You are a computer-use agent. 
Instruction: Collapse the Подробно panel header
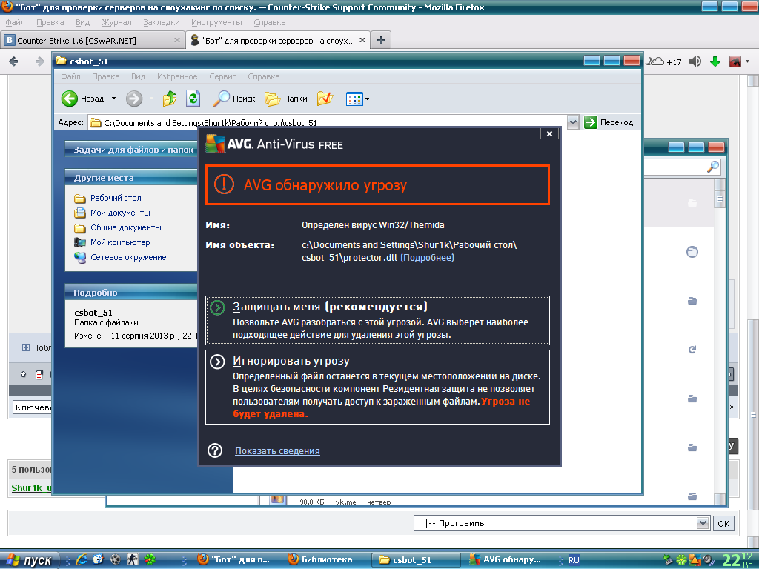131,292
